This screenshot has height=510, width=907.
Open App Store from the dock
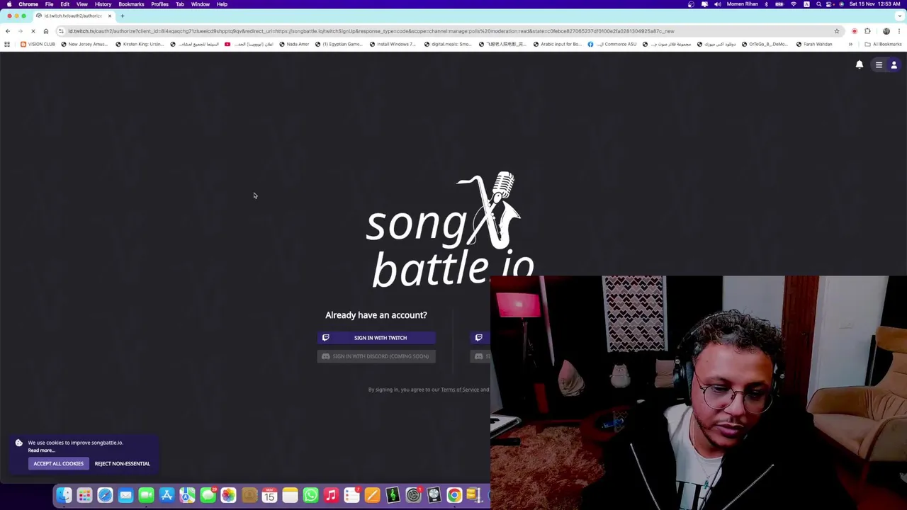[167, 495]
